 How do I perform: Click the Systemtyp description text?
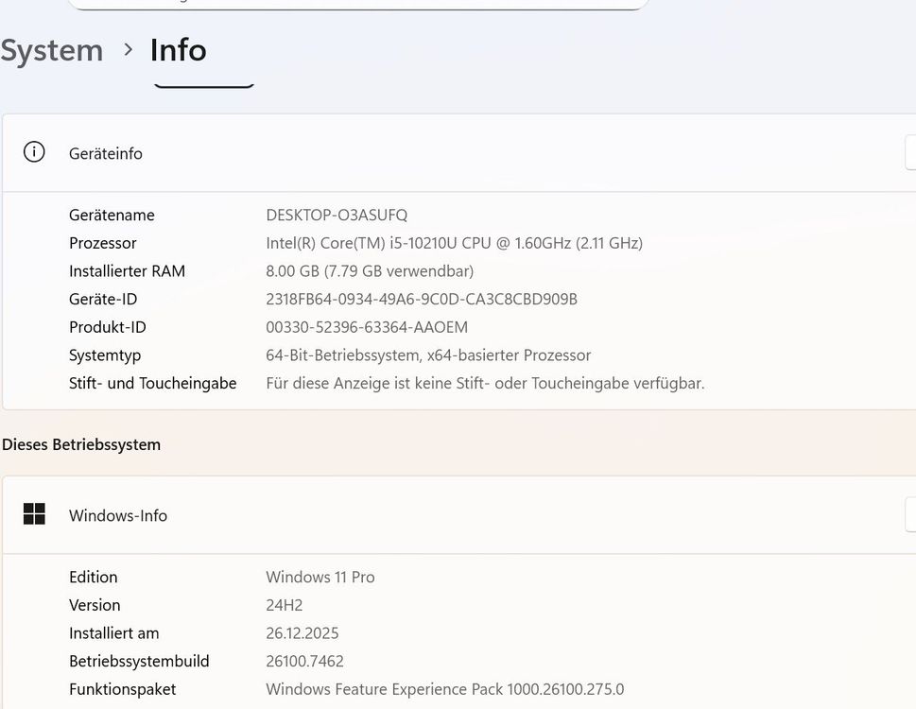tap(428, 355)
